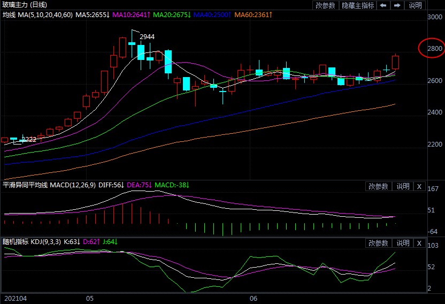Open 改参数 for the main MA chart

tap(325, 5)
